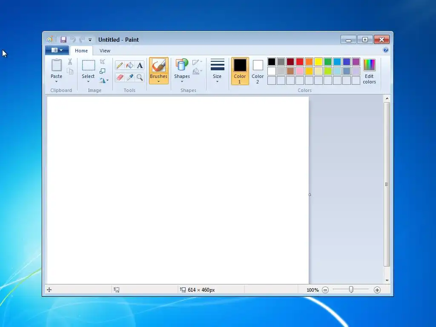Select the Text tool

point(140,65)
